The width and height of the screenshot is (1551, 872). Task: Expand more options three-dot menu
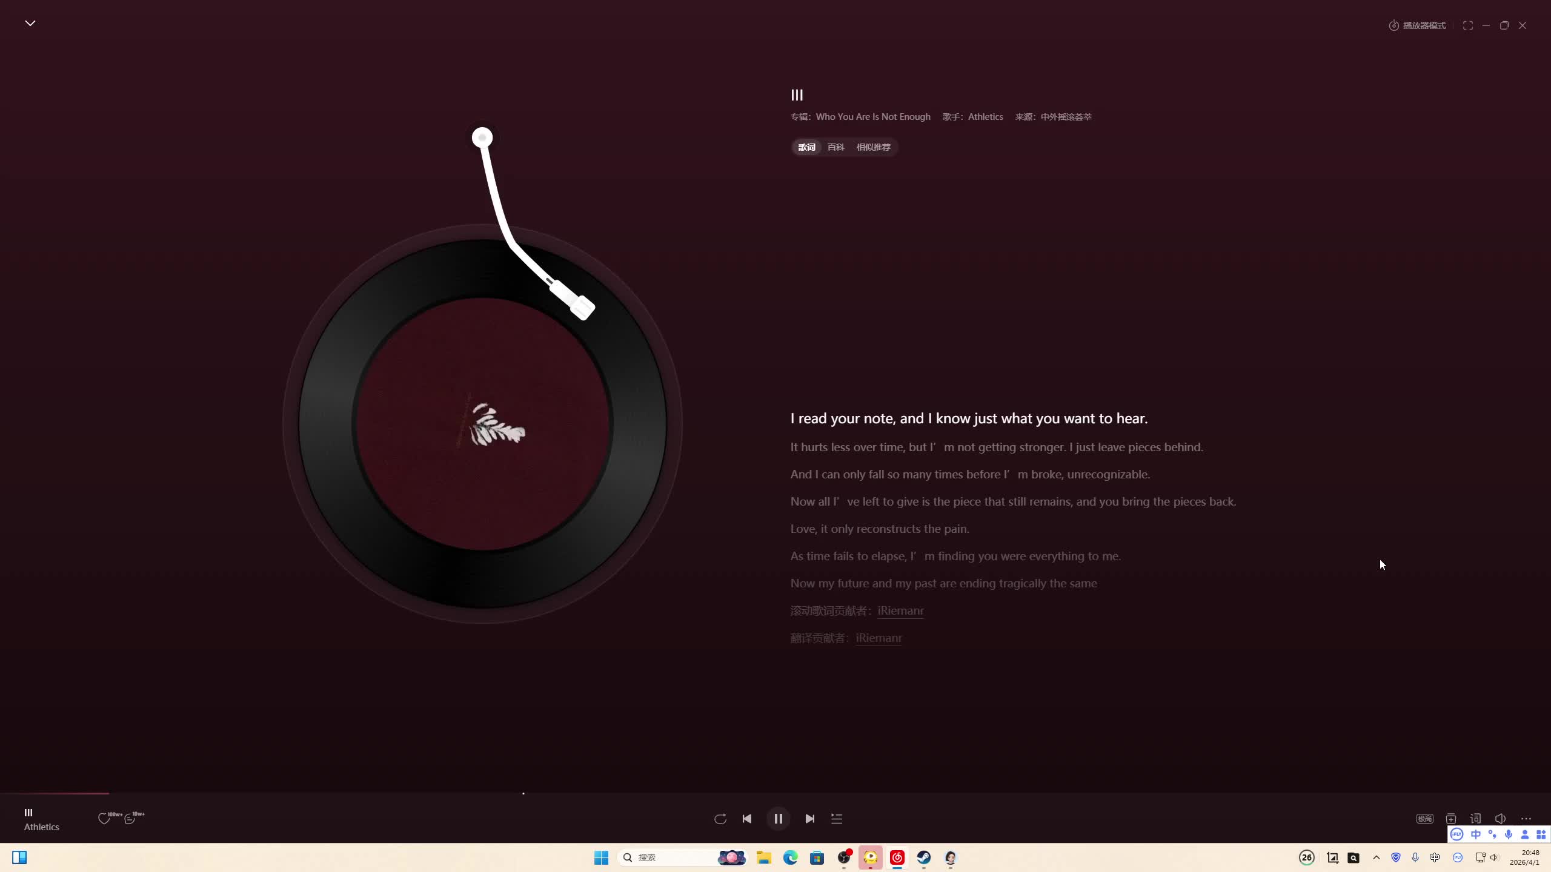pyautogui.click(x=1526, y=819)
